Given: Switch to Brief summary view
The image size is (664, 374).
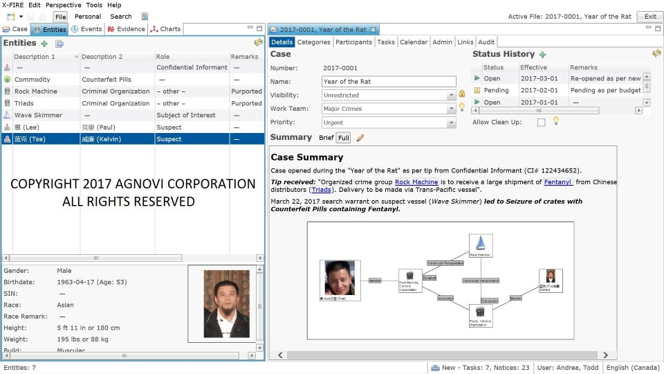Looking at the screenshot, I should 326,138.
